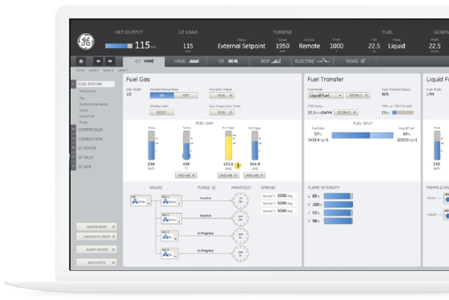Click the back arrow navigation button
449x300 pixels.
point(98,61)
